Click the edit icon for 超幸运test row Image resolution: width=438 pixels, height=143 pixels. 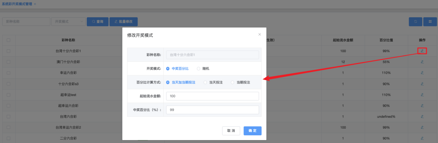click(x=422, y=95)
